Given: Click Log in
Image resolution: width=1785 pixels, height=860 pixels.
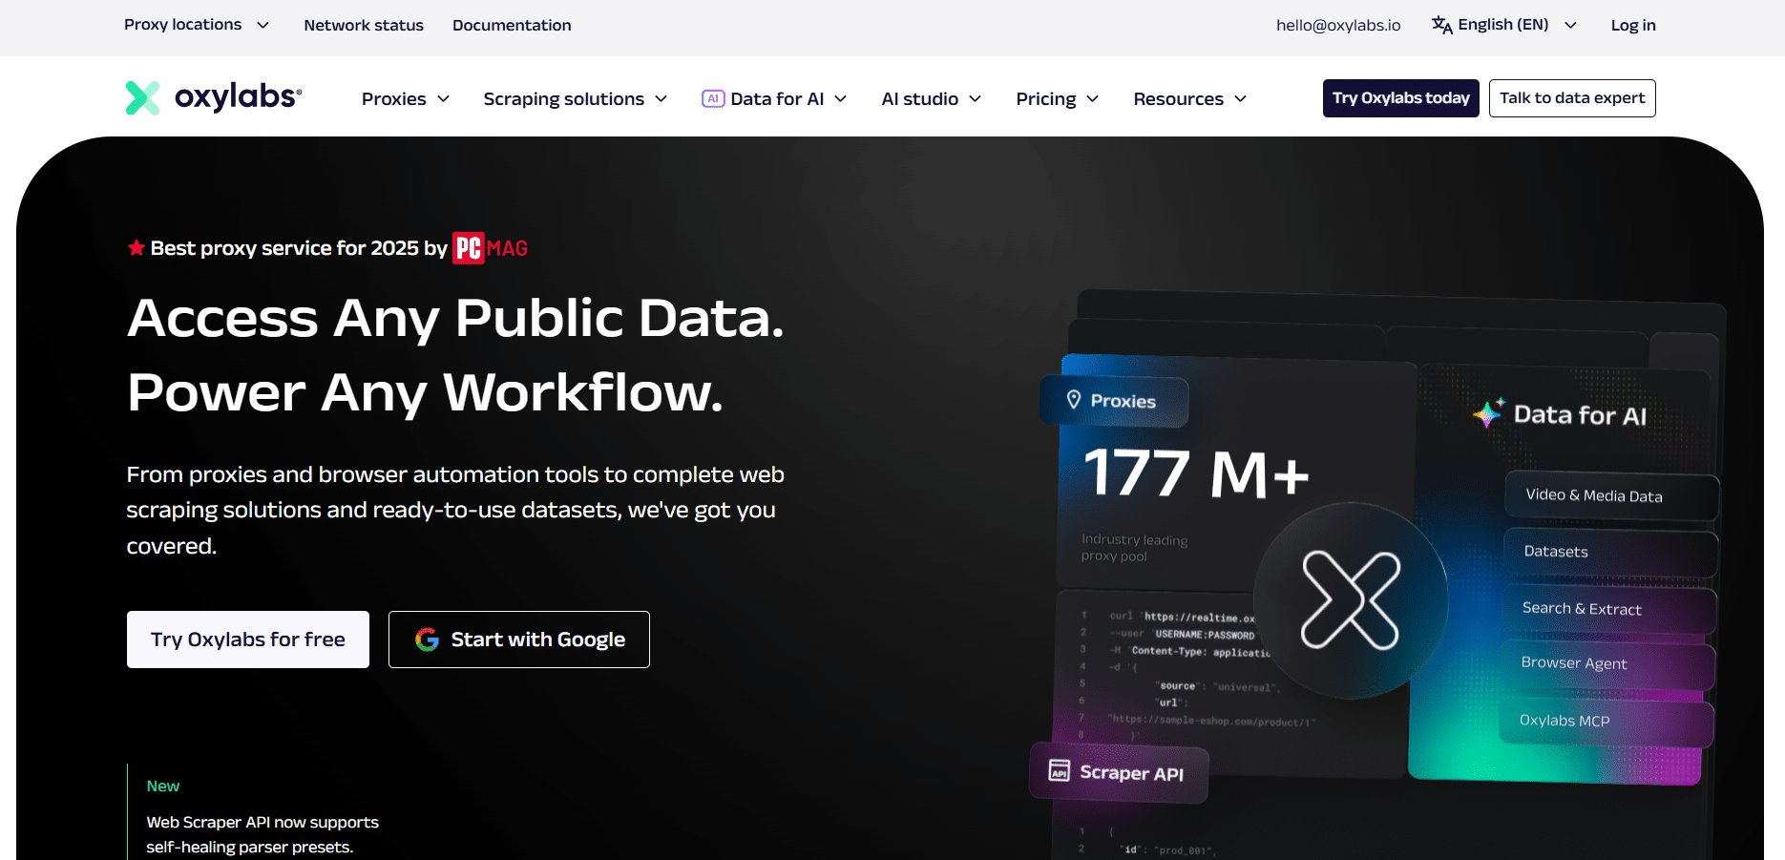Looking at the screenshot, I should point(1633,25).
